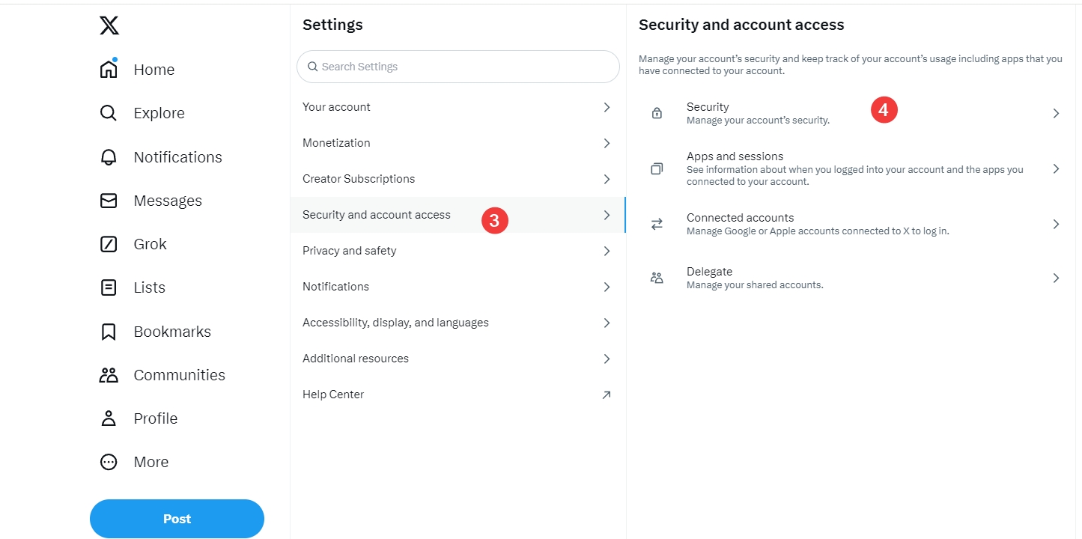Click the blue Post button
Screen dimensions: 1082x539
click(177, 519)
